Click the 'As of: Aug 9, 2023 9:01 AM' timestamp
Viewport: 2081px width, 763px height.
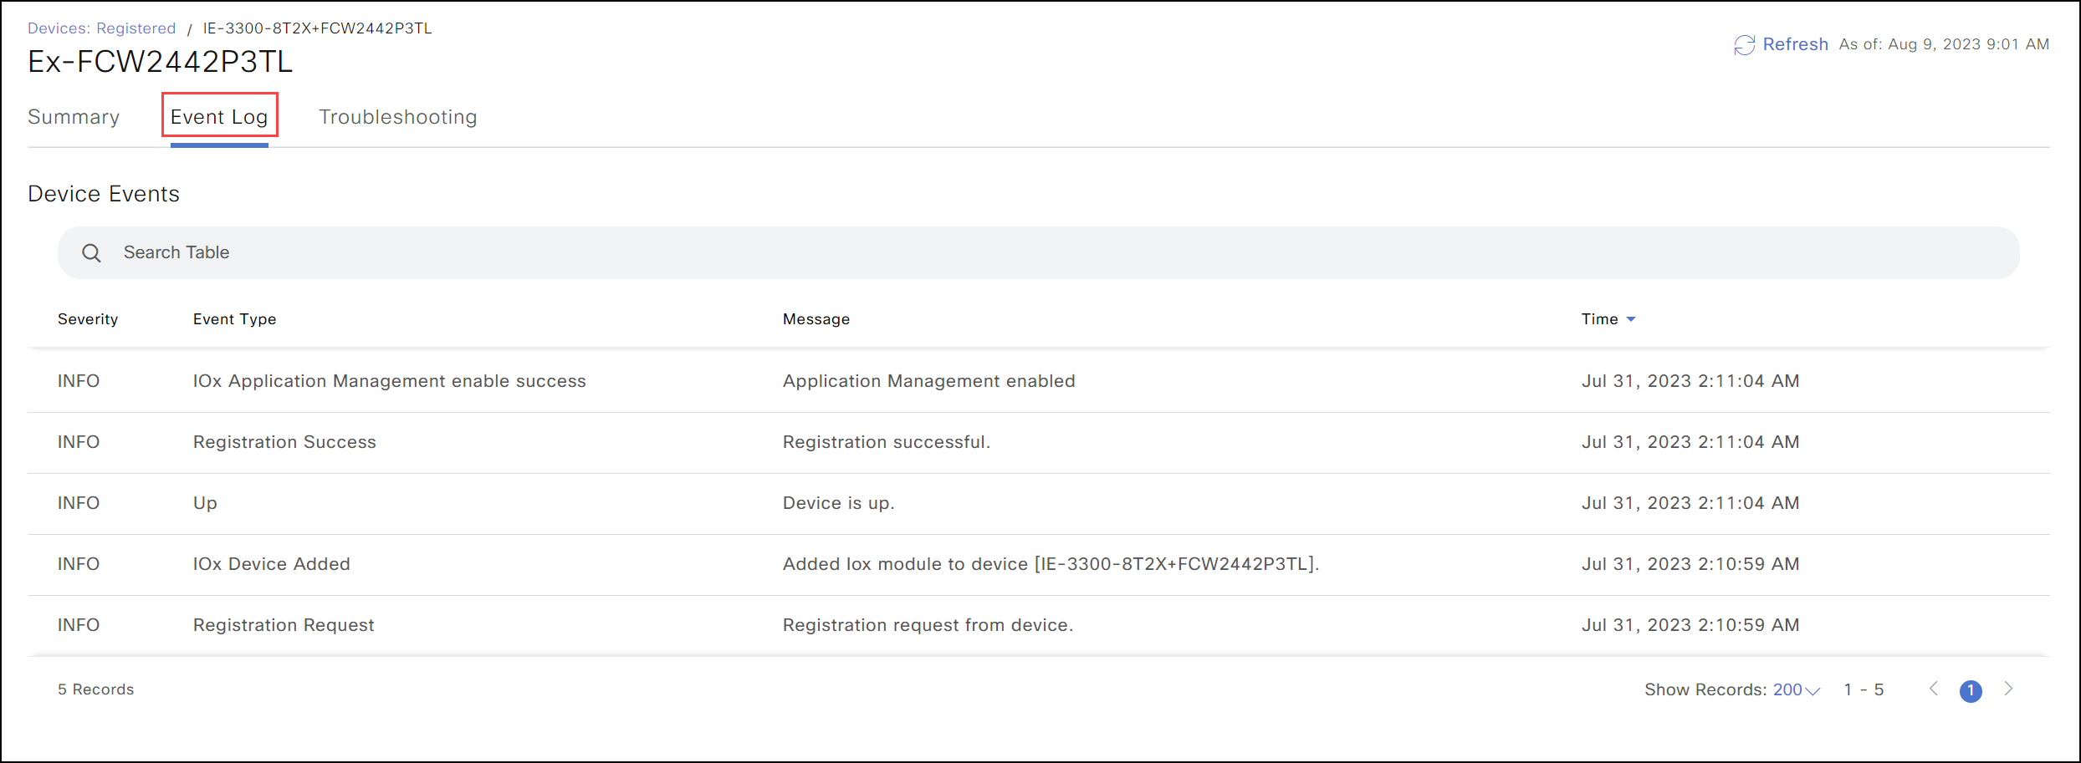1944,44
